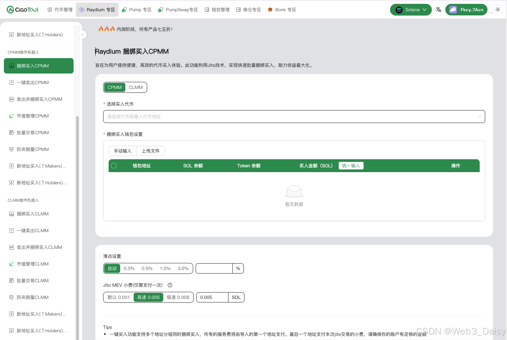Screen dimensions: 507x340
Task: Click the 一键卖出CLMM sidebar icon
Action: [x=12, y=231]
